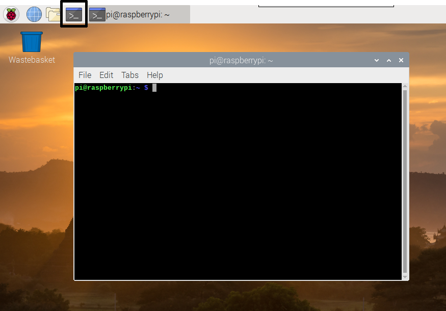Click the blinking cursor block in the terminal
446x311 pixels.
point(154,88)
